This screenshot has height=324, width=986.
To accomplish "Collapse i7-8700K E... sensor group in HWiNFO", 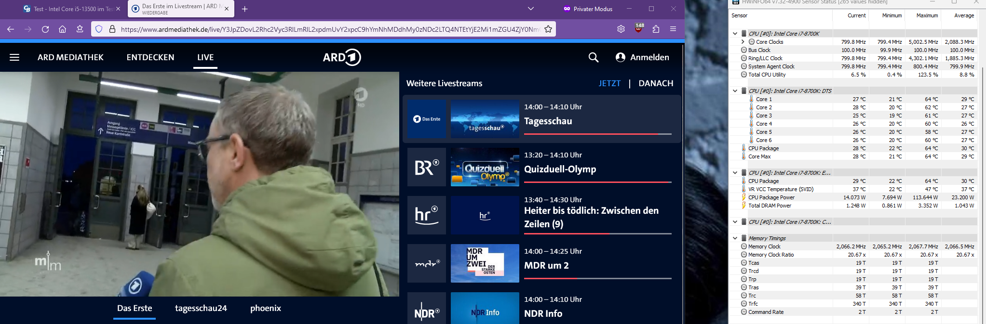I will [735, 173].
